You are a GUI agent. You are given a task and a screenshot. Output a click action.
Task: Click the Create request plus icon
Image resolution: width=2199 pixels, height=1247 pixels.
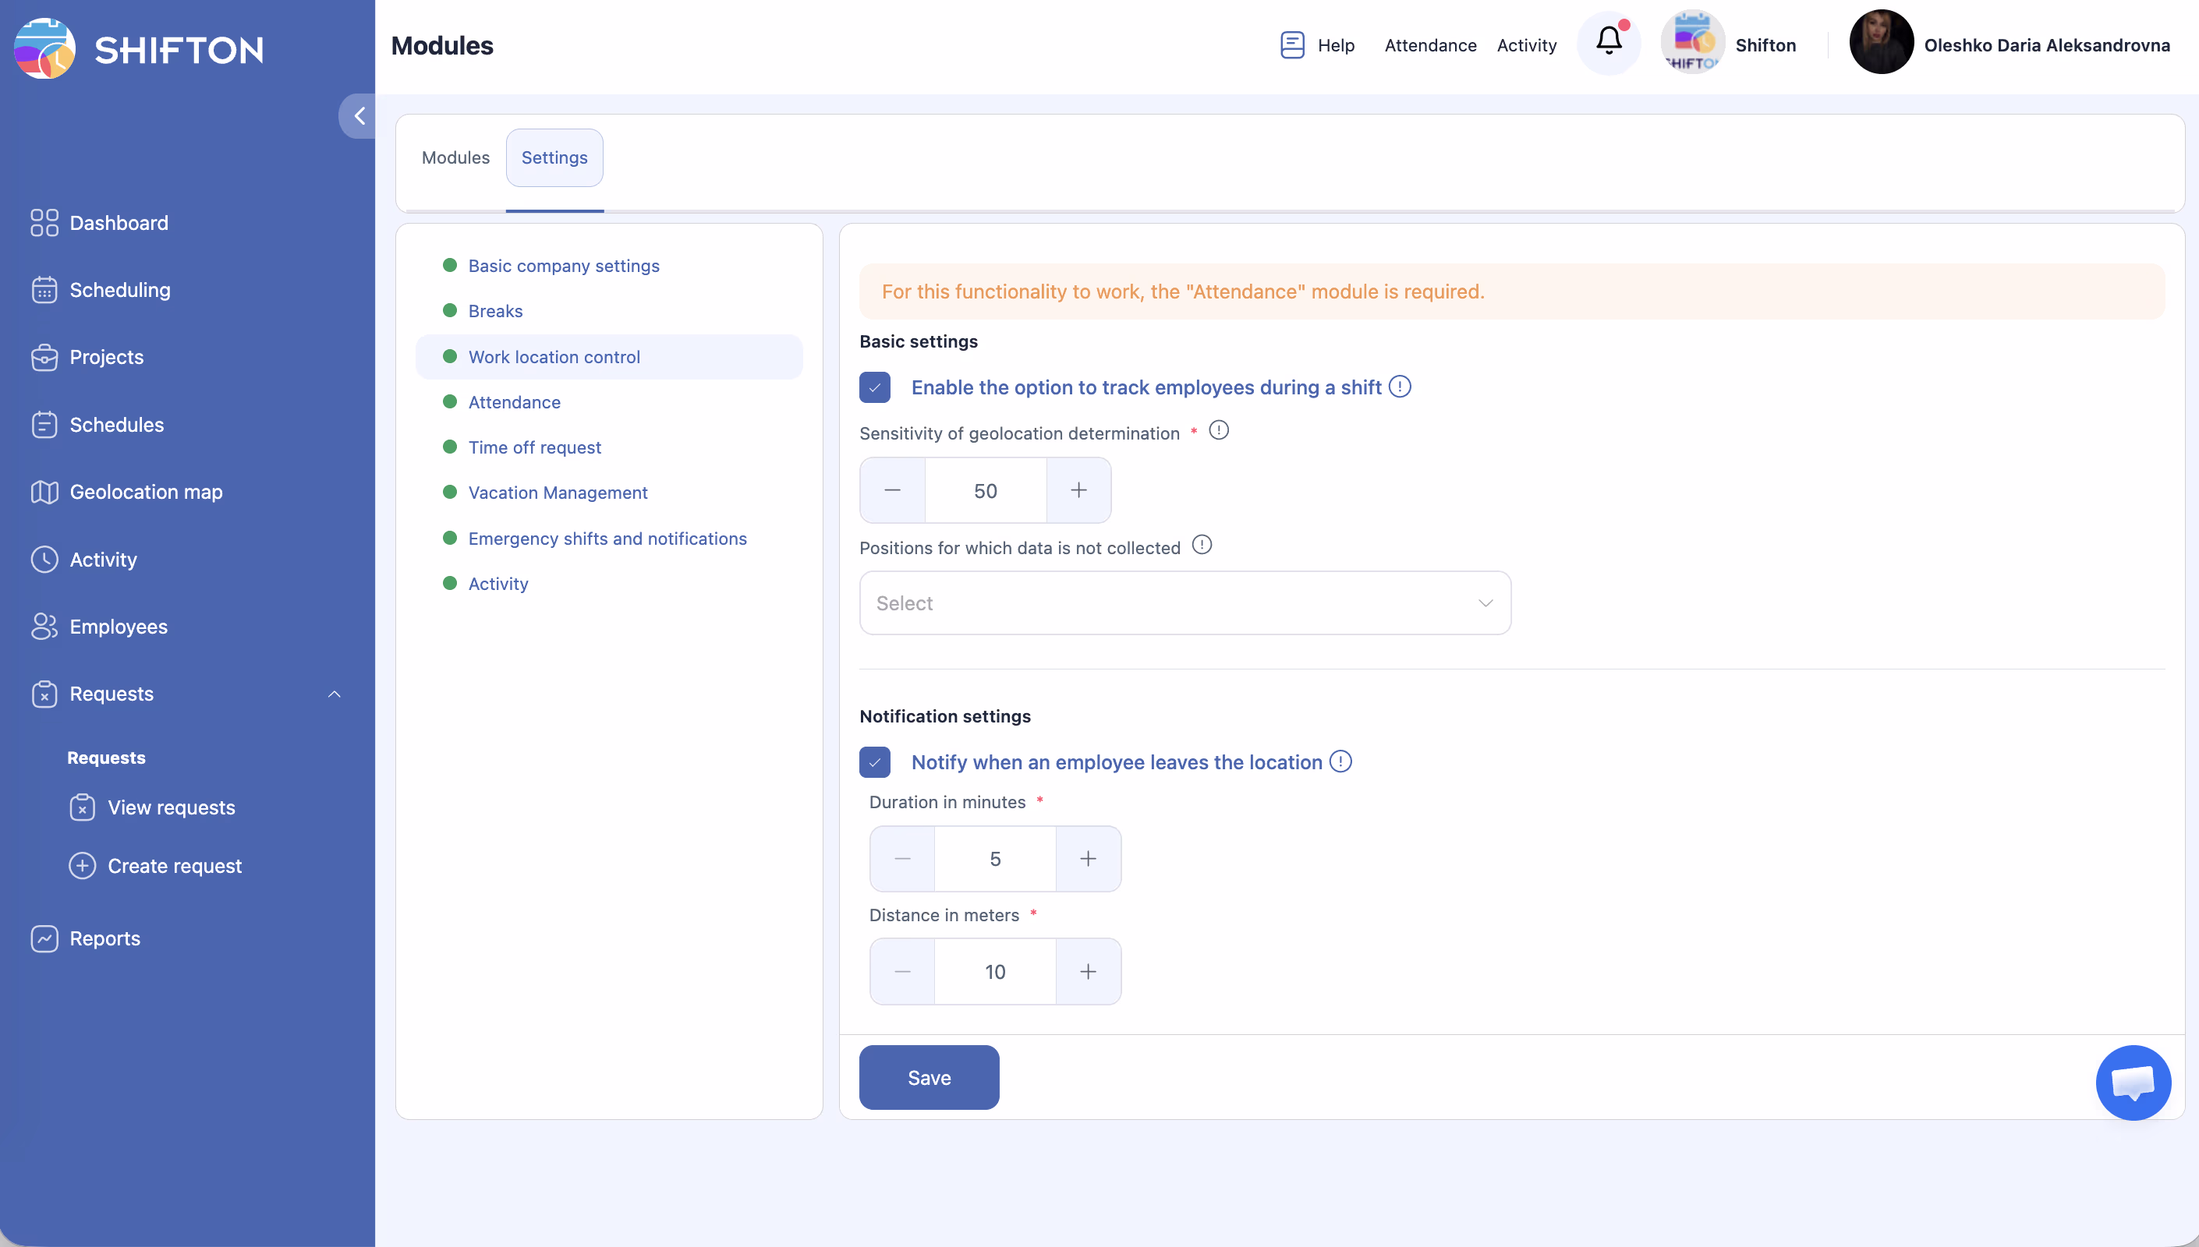click(82, 866)
